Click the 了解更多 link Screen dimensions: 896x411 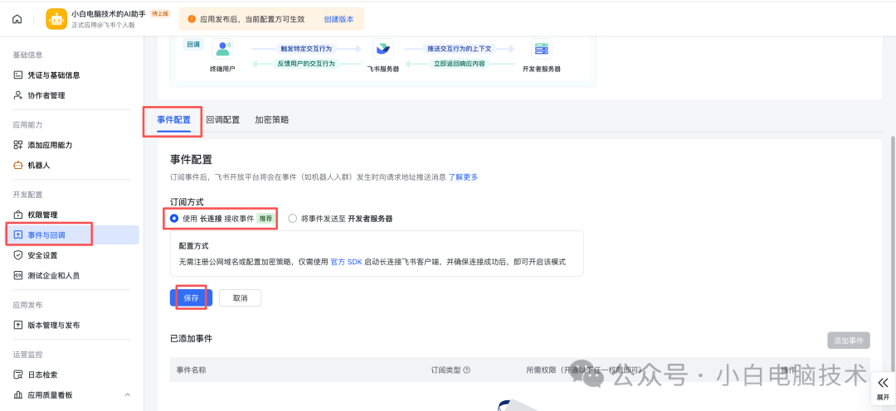pyautogui.click(x=463, y=177)
